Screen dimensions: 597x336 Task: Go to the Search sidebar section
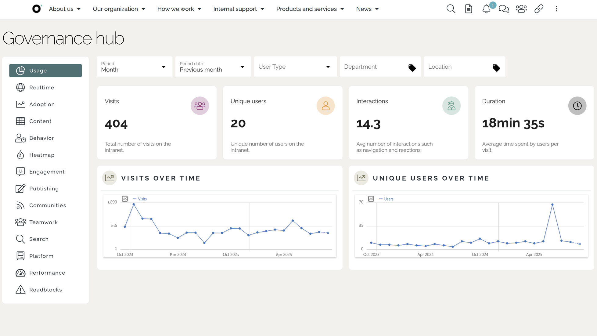(45, 239)
